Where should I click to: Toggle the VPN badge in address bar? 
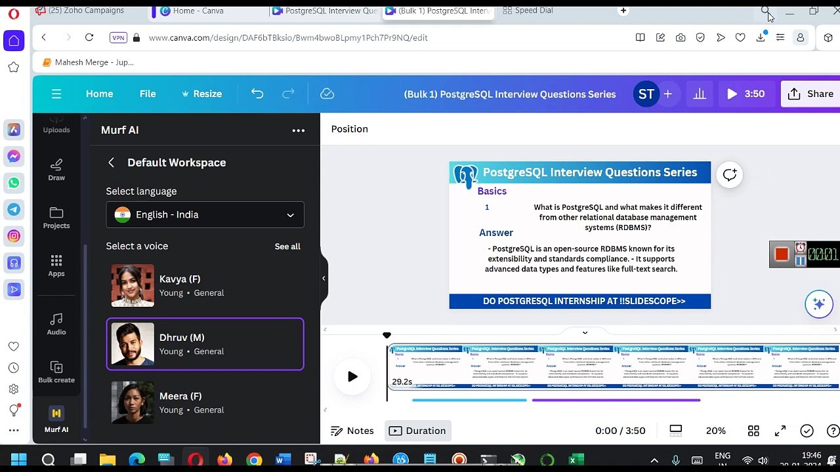[118, 37]
